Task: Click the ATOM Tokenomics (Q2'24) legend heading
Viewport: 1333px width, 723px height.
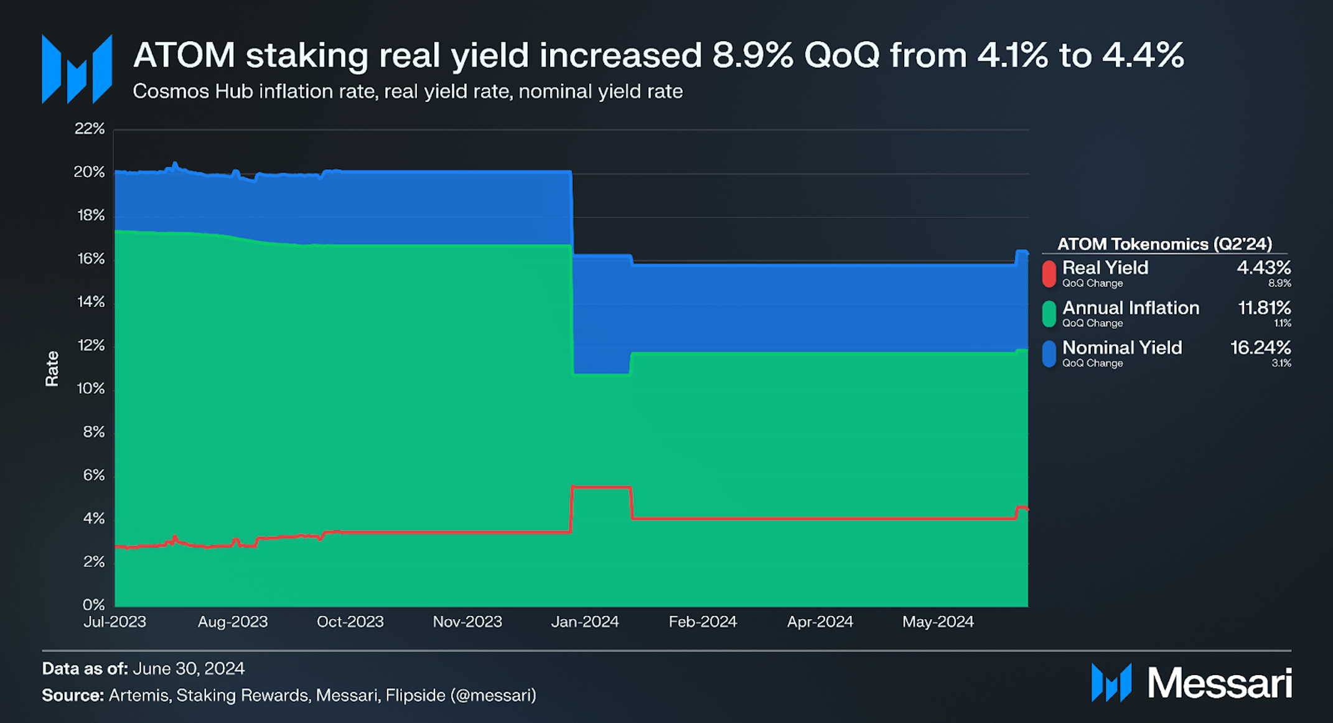Action: 1164,243
